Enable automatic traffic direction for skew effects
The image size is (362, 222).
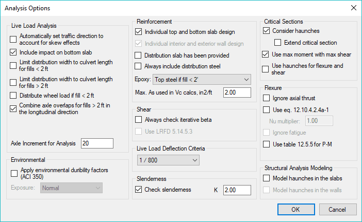[13, 40]
